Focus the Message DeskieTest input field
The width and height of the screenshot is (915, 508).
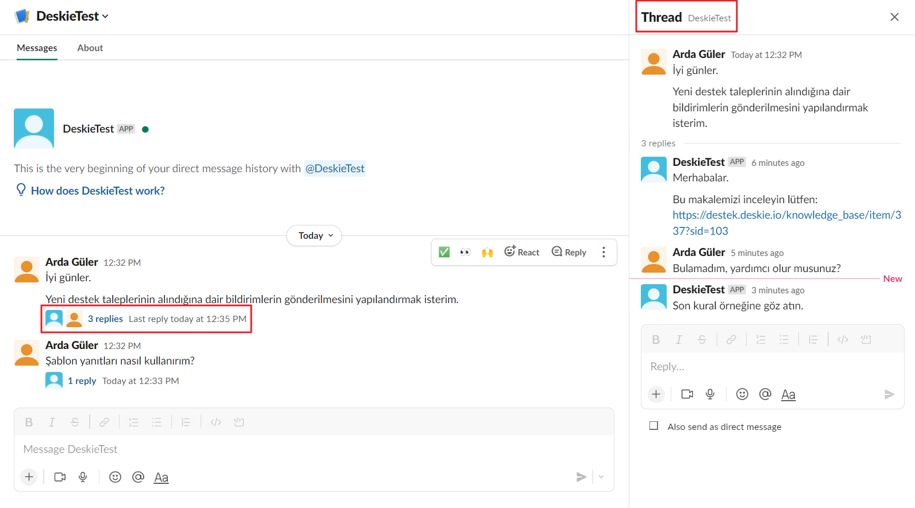point(314,449)
